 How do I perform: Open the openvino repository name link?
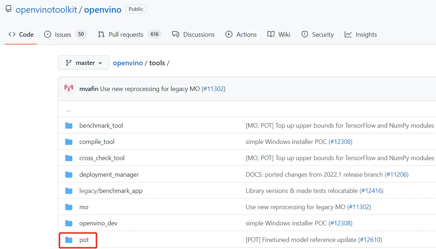tap(103, 10)
